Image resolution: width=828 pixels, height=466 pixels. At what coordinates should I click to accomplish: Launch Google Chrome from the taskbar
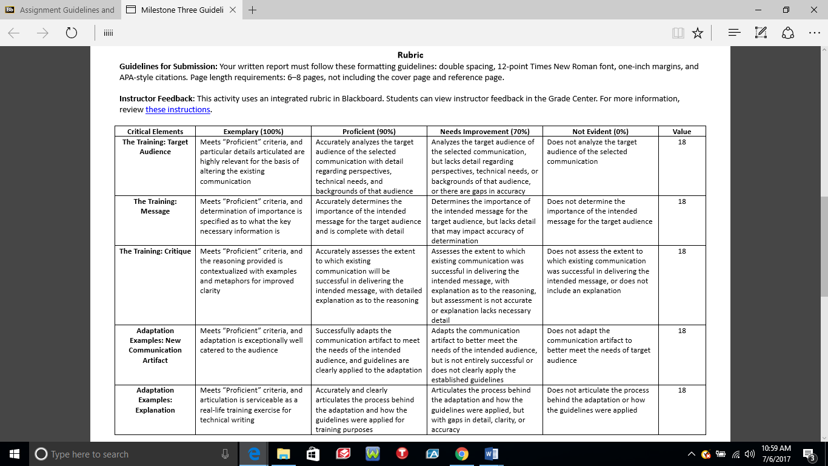point(461,453)
